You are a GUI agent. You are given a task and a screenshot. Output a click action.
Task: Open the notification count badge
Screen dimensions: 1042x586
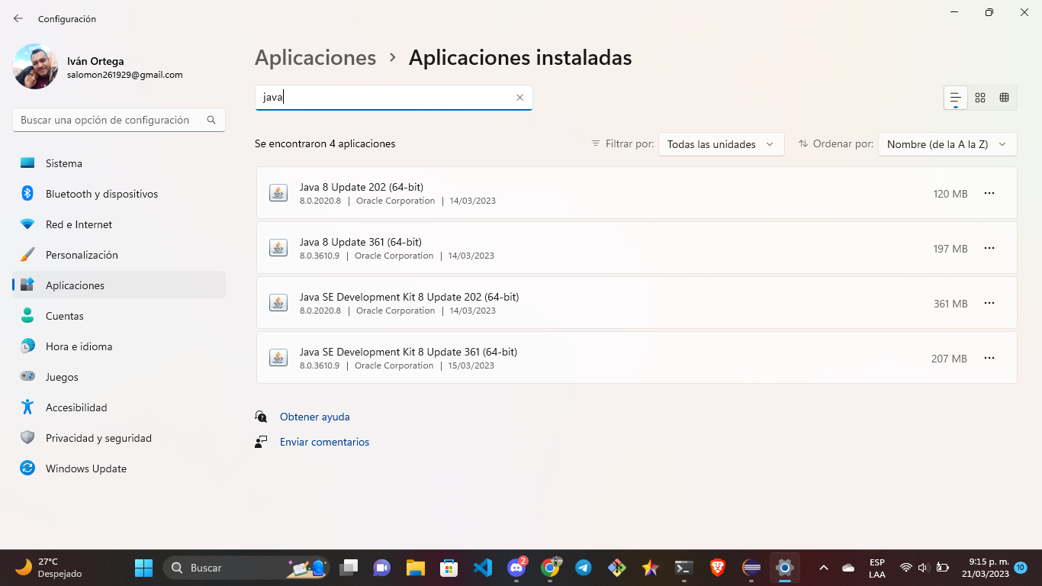tap(1021, 568)
